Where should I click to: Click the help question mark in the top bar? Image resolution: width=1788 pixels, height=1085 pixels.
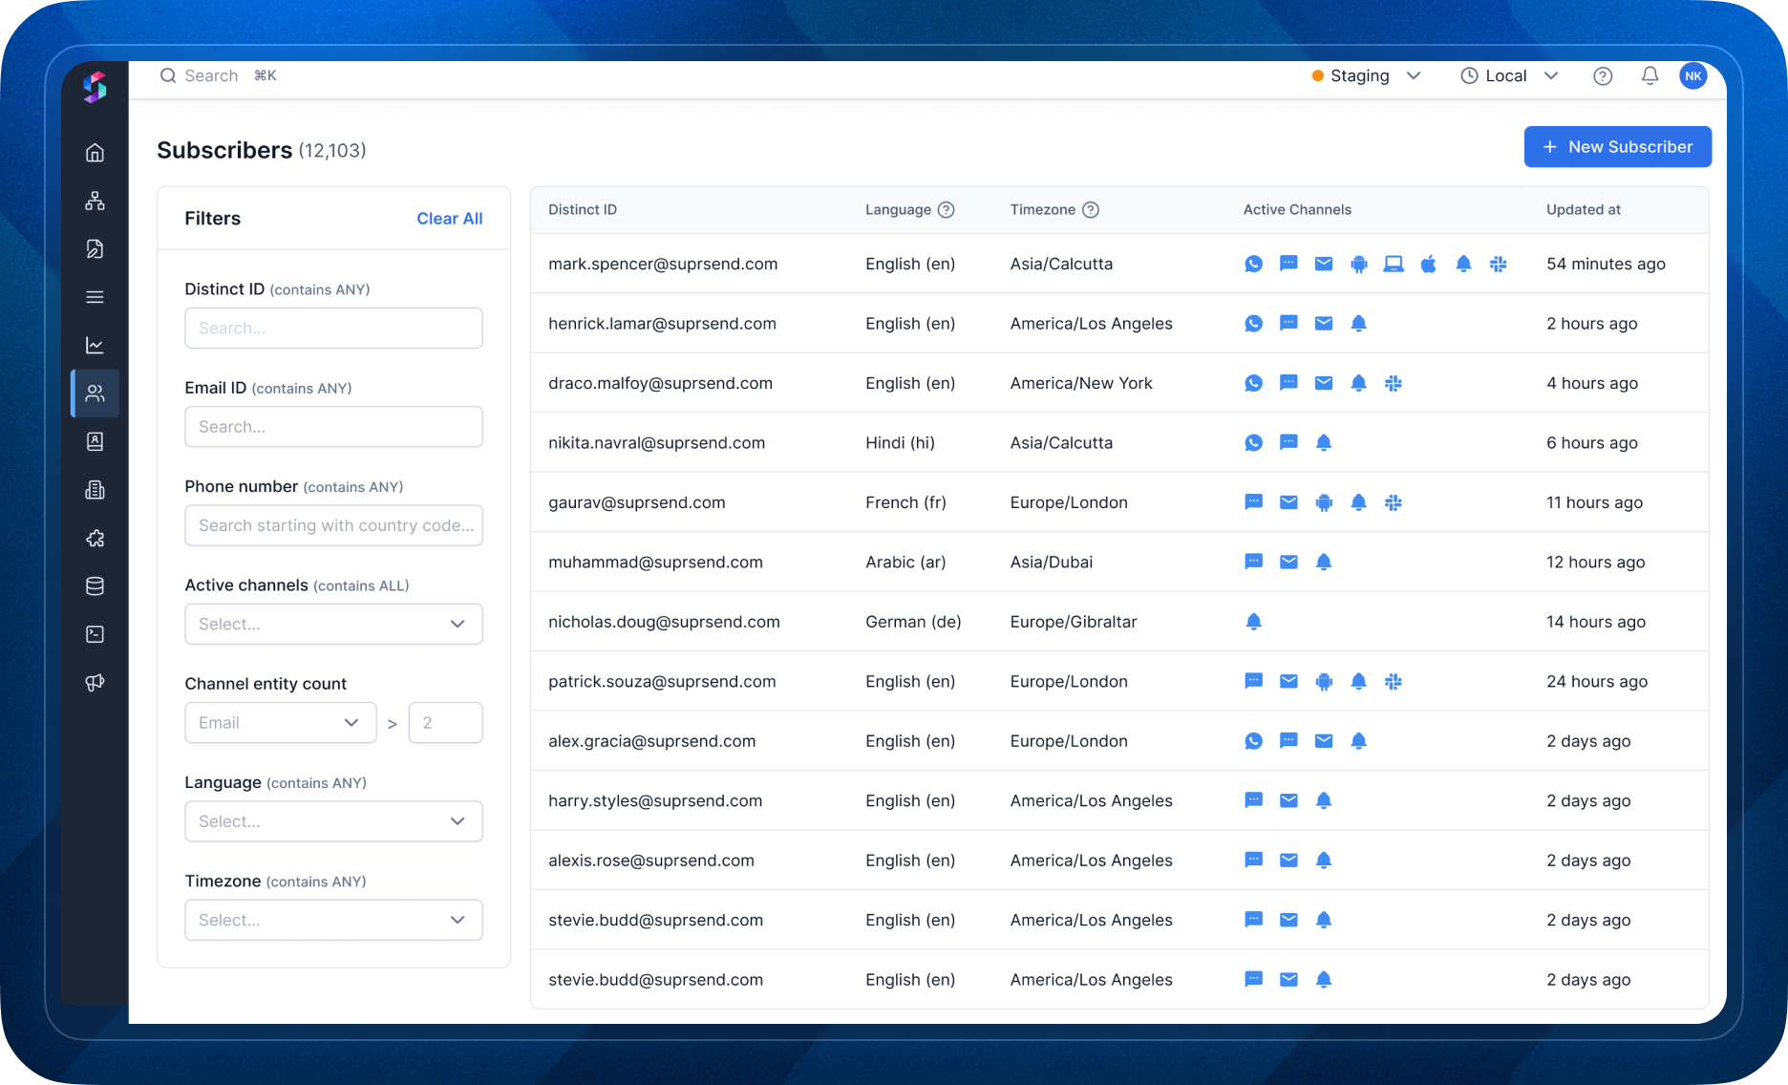(1603, 75)
